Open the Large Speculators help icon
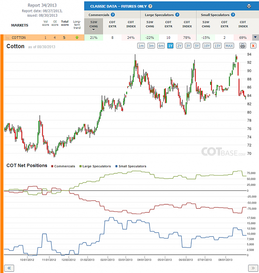Viewport: 259px width, 273px height. pyautogui.click(x=177, y=15)
